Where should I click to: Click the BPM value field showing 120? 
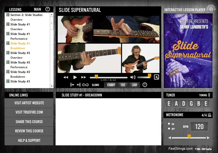199,127
